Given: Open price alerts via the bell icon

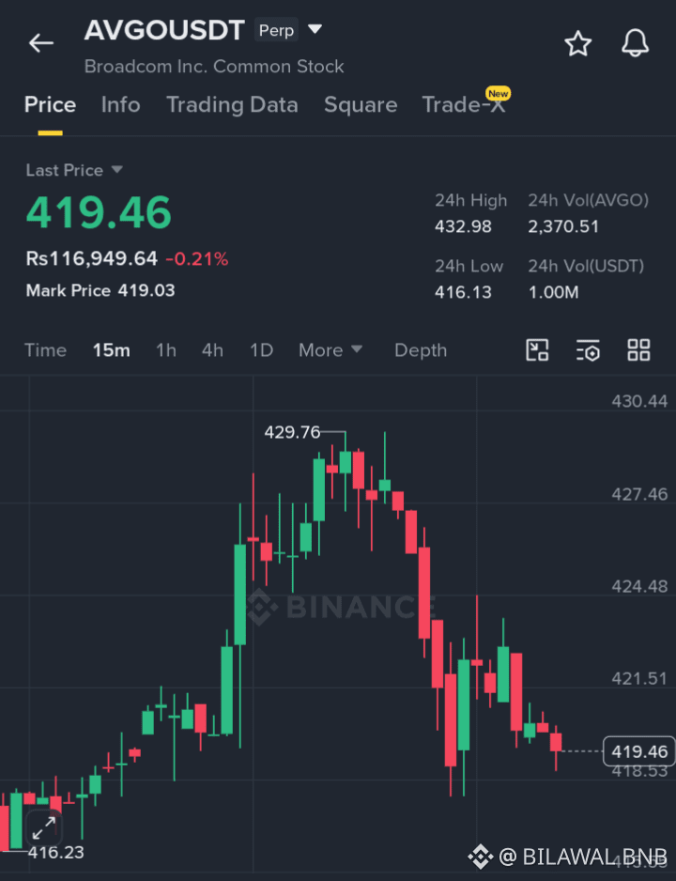Looking at the screenshot, I should tap(635, 43).
